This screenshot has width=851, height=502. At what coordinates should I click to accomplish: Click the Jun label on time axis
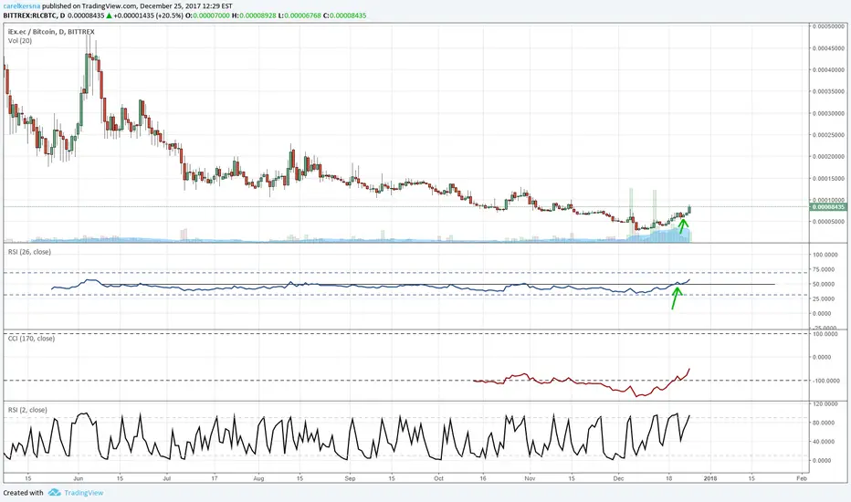79,478
